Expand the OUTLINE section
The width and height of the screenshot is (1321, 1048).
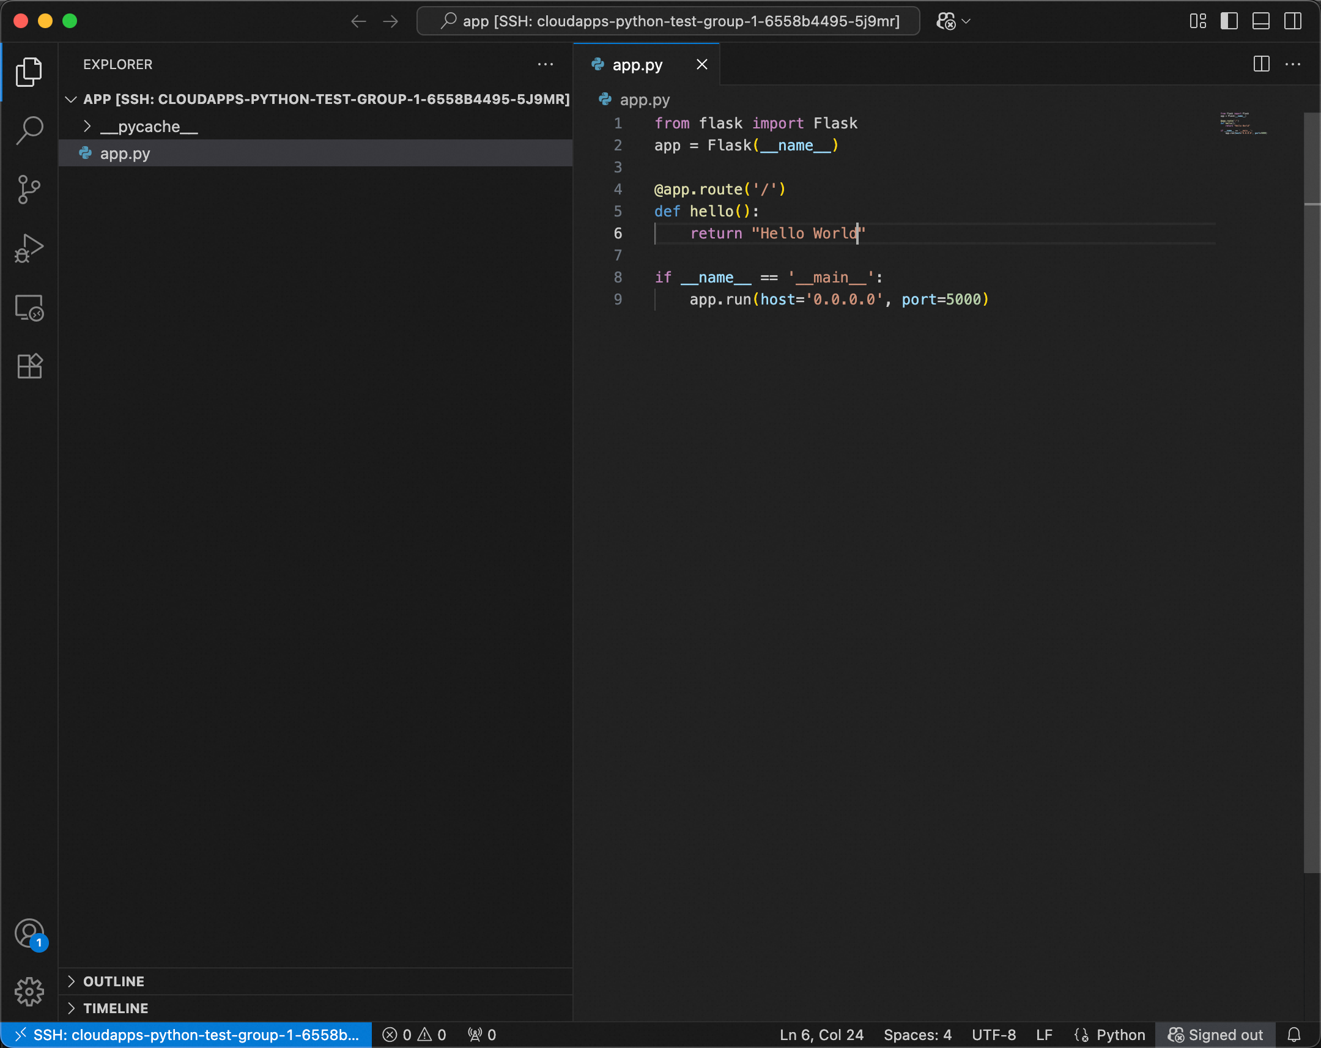coord(113,981)
